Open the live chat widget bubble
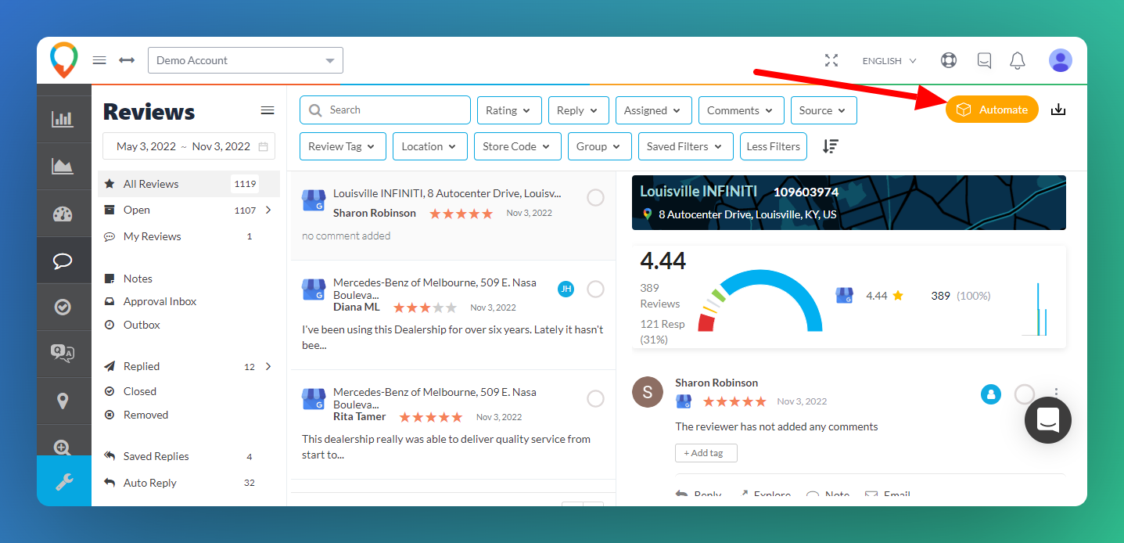 (1048, 420)
